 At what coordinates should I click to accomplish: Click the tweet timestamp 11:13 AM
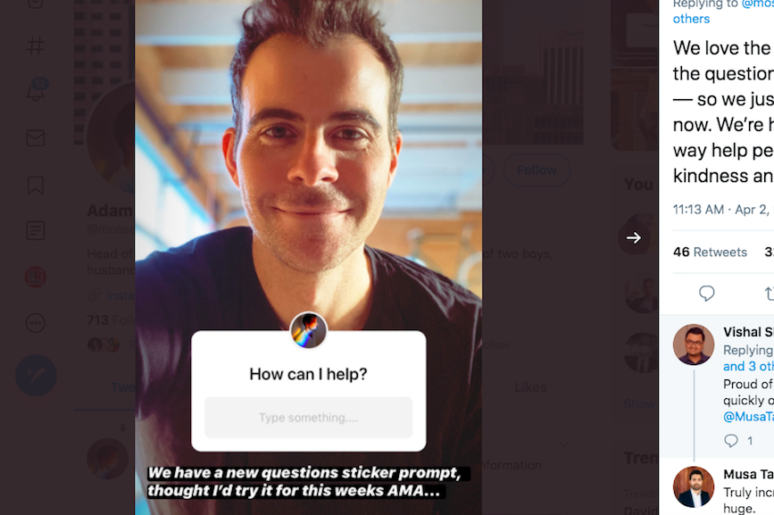click(x=698, y=210)
